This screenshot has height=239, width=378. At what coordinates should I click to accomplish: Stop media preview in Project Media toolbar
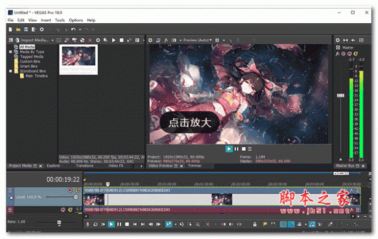[x=122, y=40]
